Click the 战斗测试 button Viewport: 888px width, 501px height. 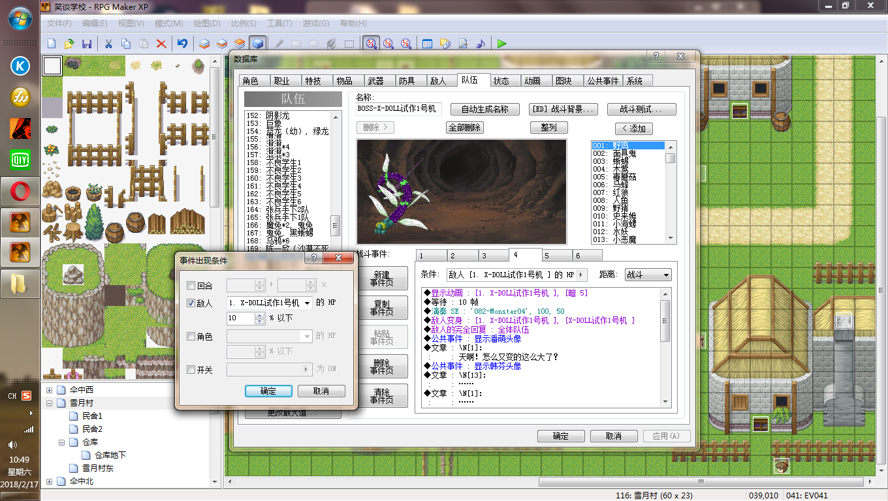tap(642, 109)
